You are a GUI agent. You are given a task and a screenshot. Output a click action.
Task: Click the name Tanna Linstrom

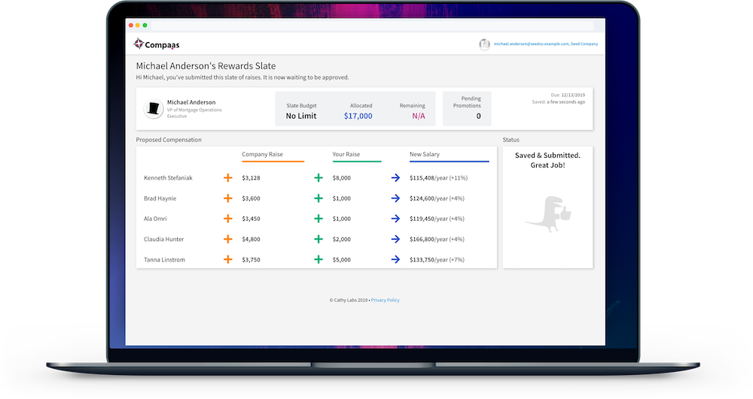click(x=164, y=260)
